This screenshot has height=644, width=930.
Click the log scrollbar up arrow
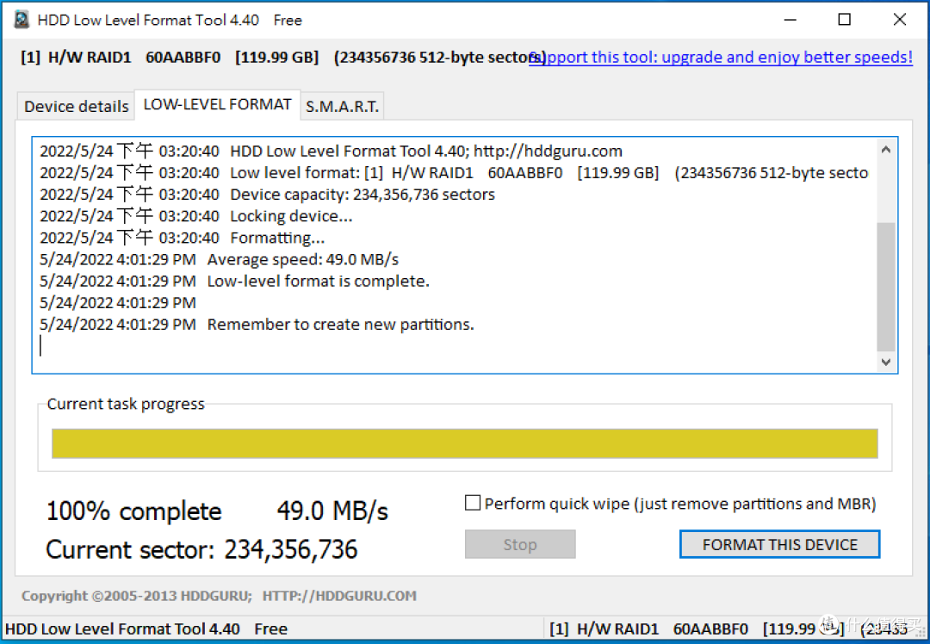tap(885, 150)
